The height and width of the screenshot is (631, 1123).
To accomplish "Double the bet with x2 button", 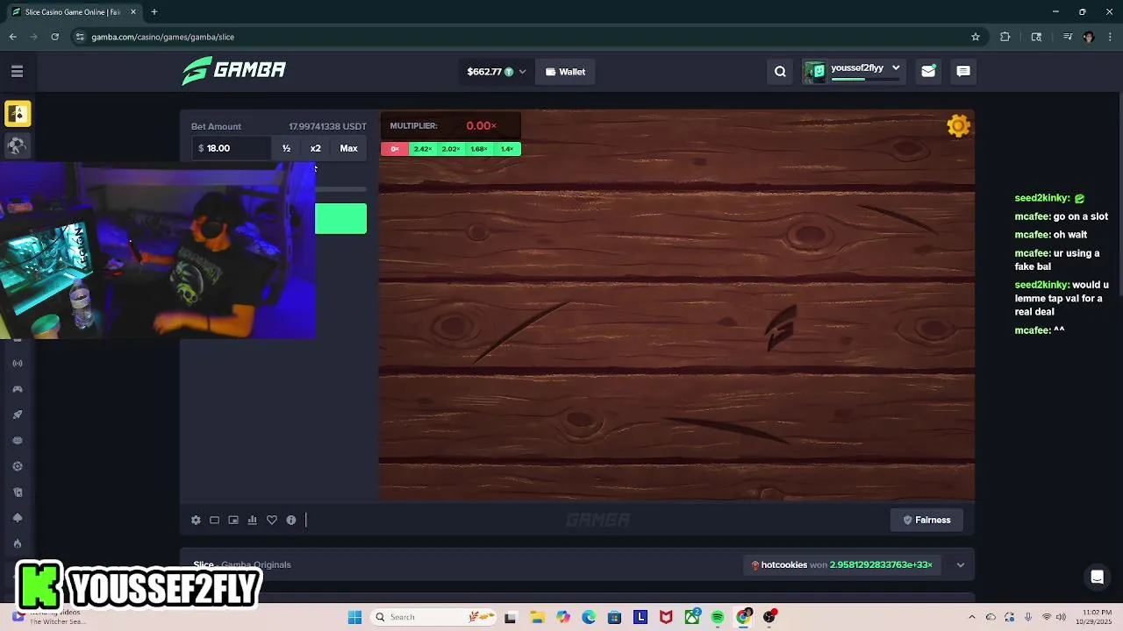I will 315,148.
